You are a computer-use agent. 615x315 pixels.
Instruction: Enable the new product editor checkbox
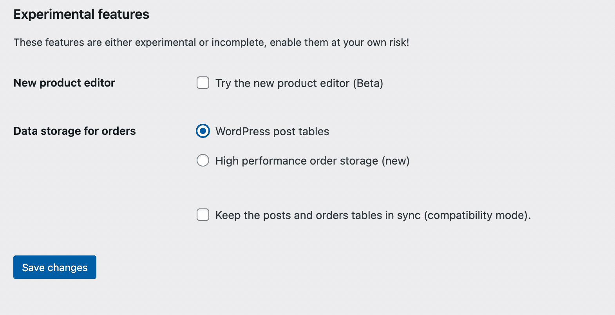pyautogui.click(x=203, y=83)
